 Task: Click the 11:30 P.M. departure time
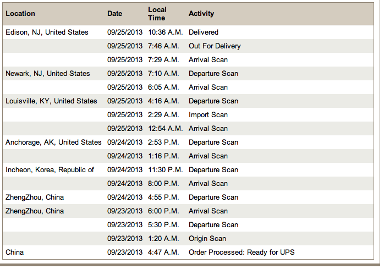tap(166, 170)
